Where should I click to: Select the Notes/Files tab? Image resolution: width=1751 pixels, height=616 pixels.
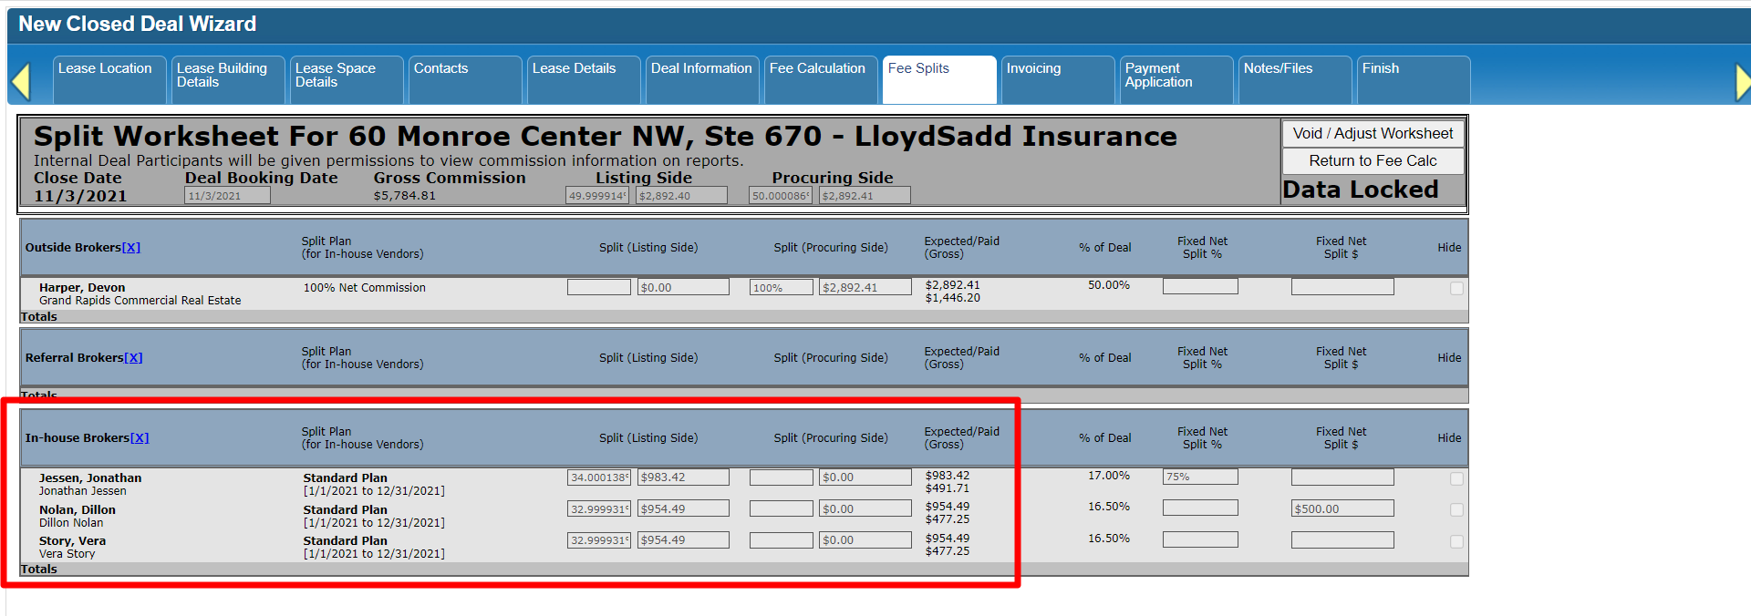(x=1279, y=69)
